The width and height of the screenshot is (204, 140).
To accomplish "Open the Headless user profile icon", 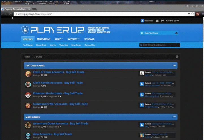I will click(142, 21).
